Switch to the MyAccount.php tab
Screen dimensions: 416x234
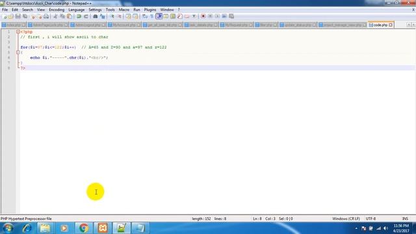tap(124, 25)
